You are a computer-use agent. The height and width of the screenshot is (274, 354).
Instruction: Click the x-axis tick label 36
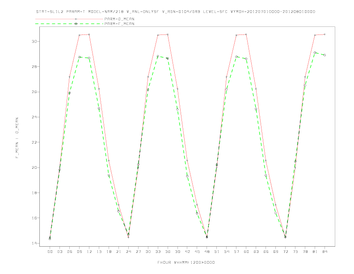[168, 252]
